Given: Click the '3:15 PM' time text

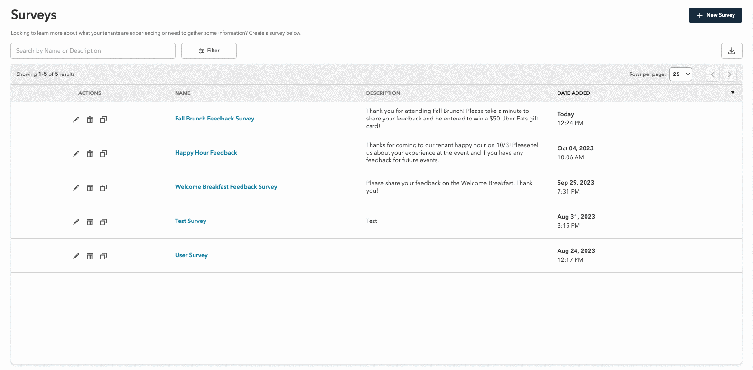Looking at the screenshot, I should click(x=568, y=226).
